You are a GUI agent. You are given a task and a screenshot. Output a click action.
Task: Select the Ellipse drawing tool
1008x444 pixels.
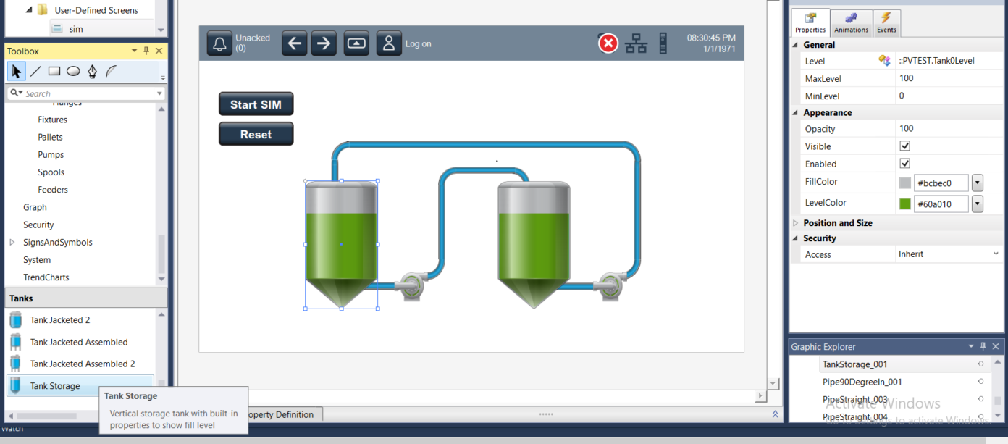(72, 70)
